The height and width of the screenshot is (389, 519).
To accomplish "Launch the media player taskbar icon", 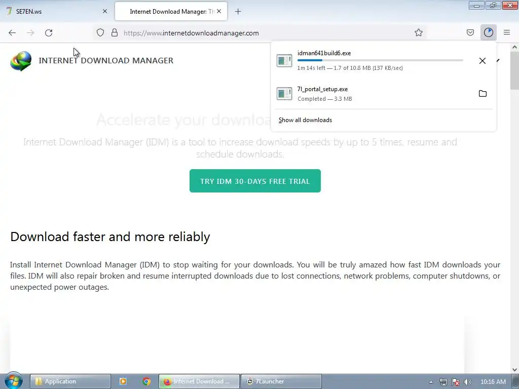I will (x=123, y=381).
